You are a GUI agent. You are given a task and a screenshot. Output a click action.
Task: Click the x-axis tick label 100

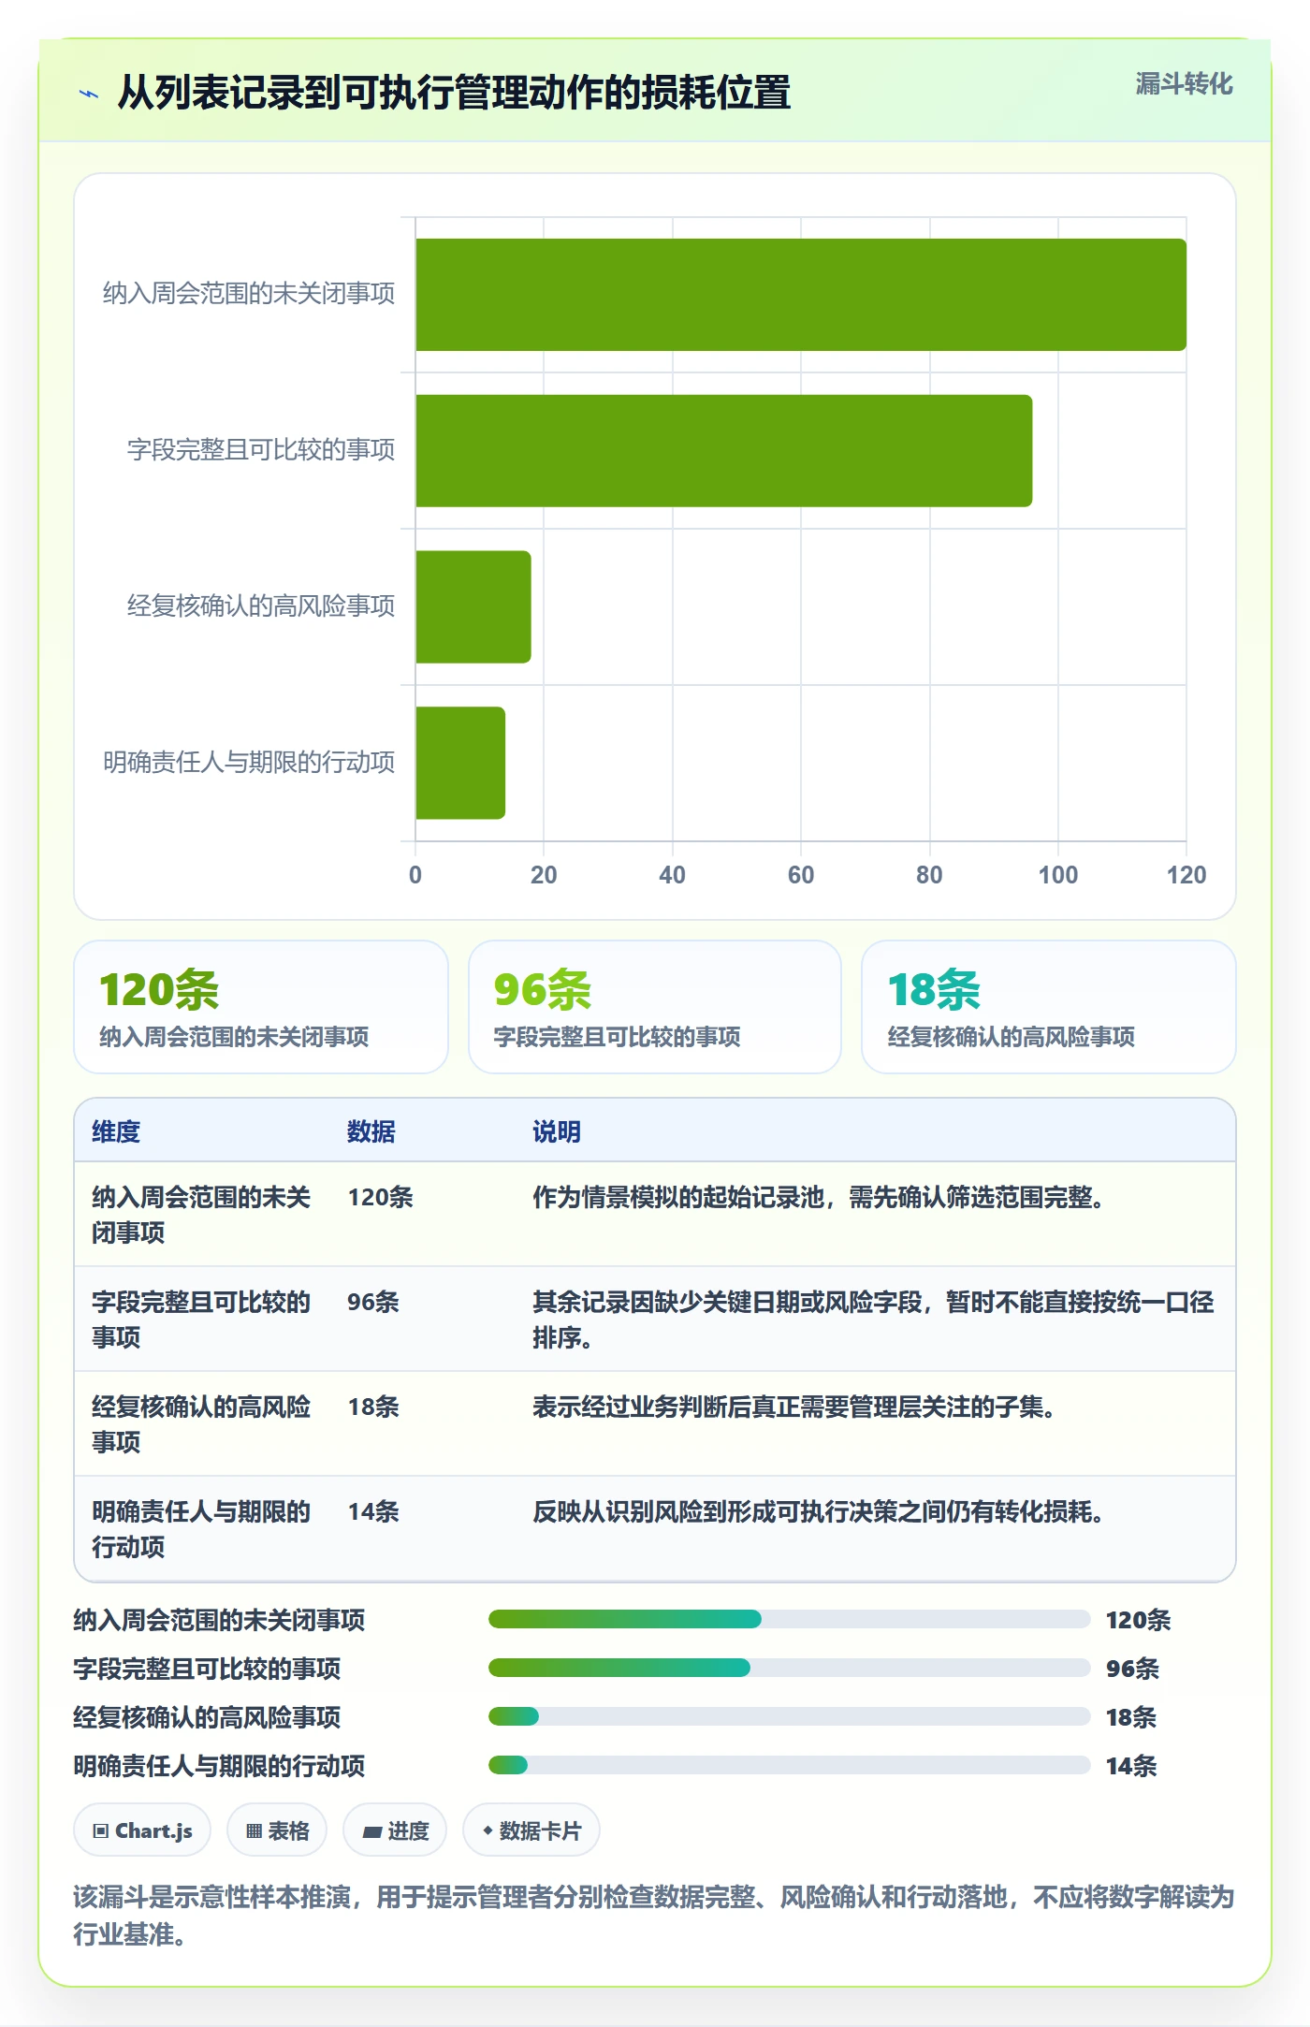click(x=1058, y=875)
